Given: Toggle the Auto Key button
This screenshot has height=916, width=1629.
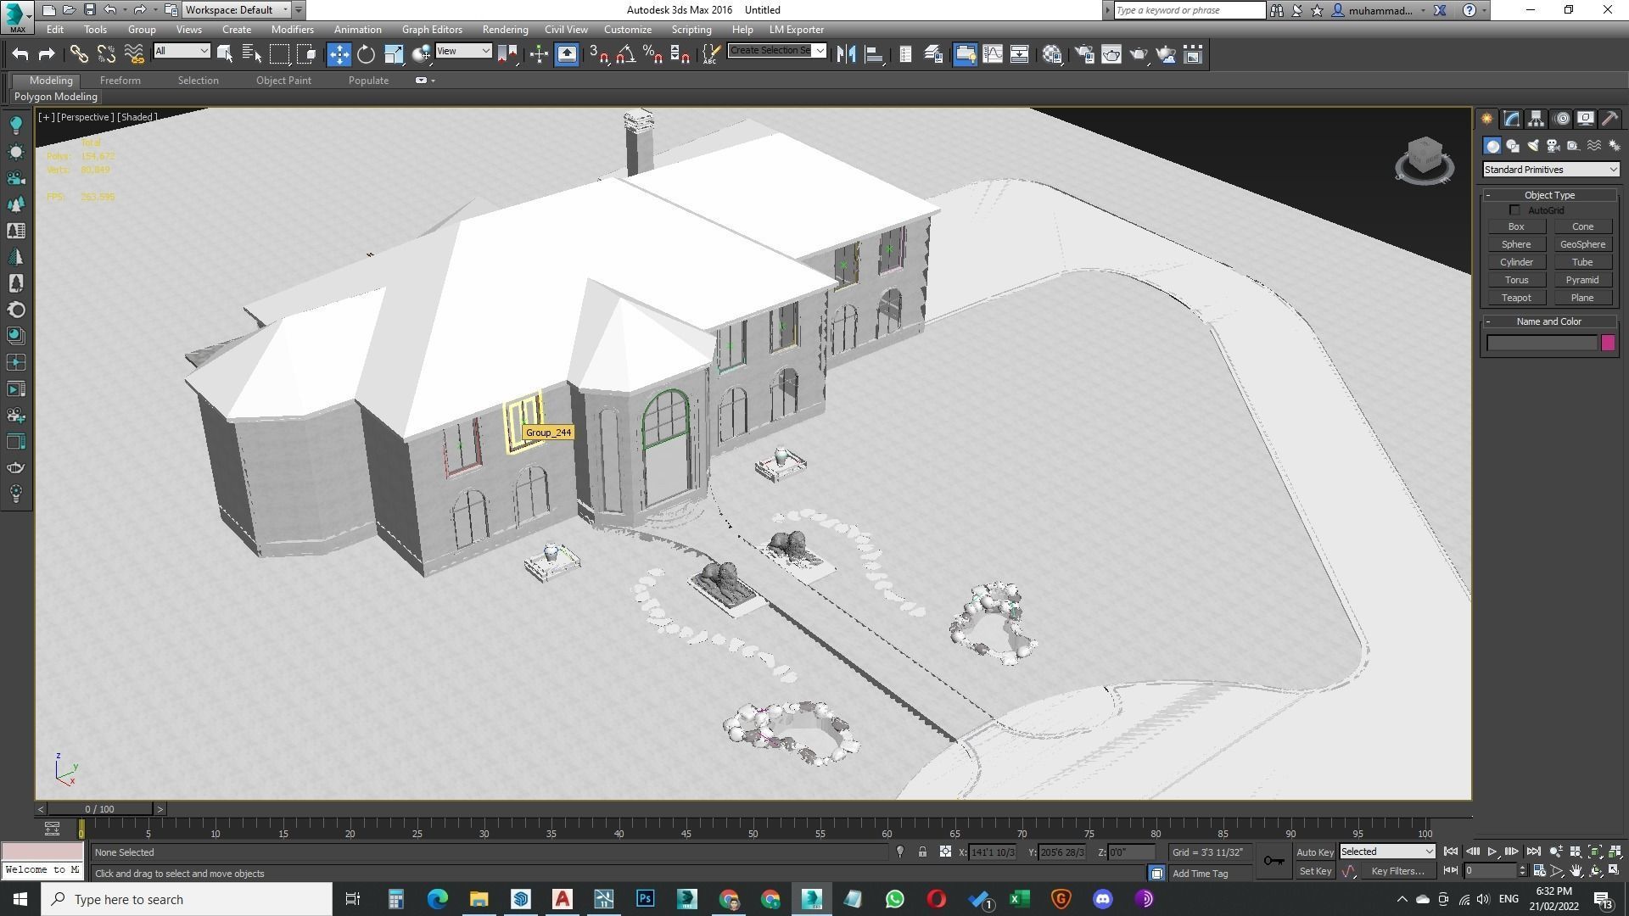Looking at the screenshot, I should click(1314, 852).
